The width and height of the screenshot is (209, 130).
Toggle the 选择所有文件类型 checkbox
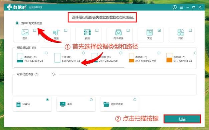tap(17, 23)
